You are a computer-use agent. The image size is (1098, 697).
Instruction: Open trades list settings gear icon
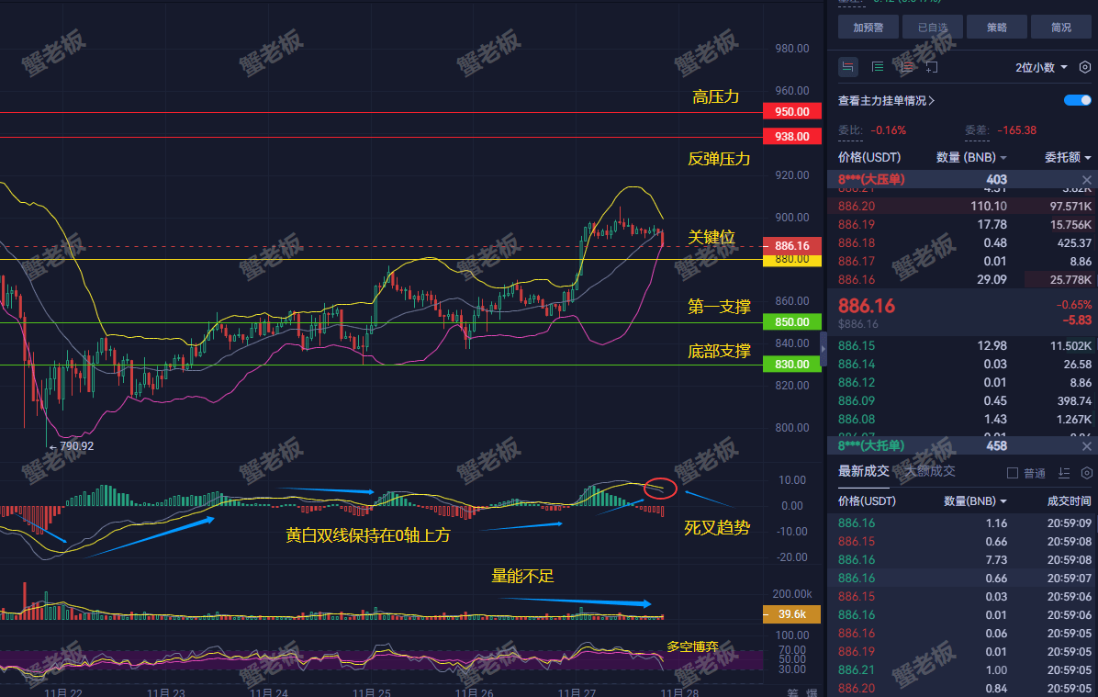point(1086,473)
